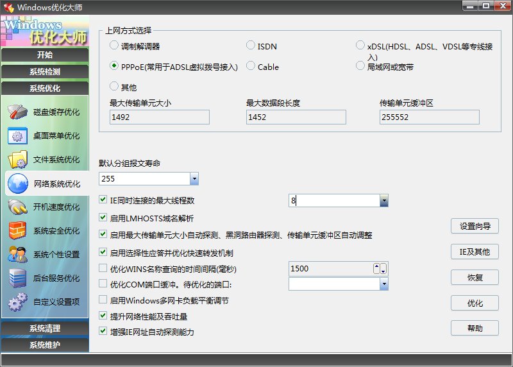Open the COM port selection dropdown

[384, 284]
